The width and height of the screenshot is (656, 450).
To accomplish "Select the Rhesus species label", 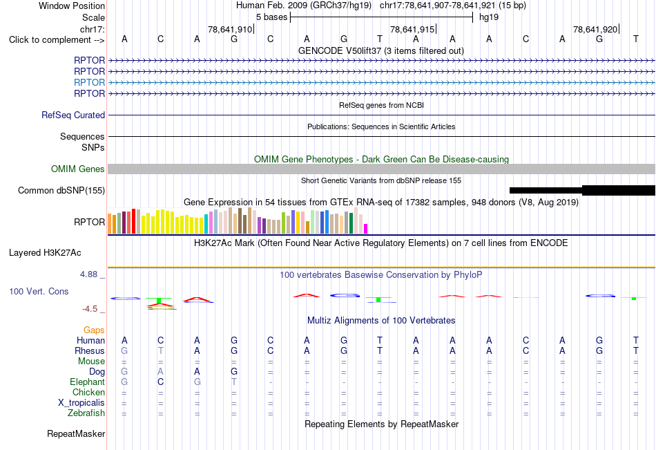I will (x=90, y=350).
